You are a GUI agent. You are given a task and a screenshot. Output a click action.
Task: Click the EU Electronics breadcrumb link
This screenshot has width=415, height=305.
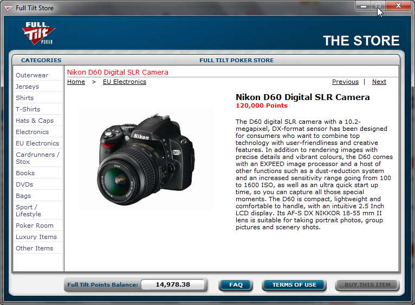point(125,82)
